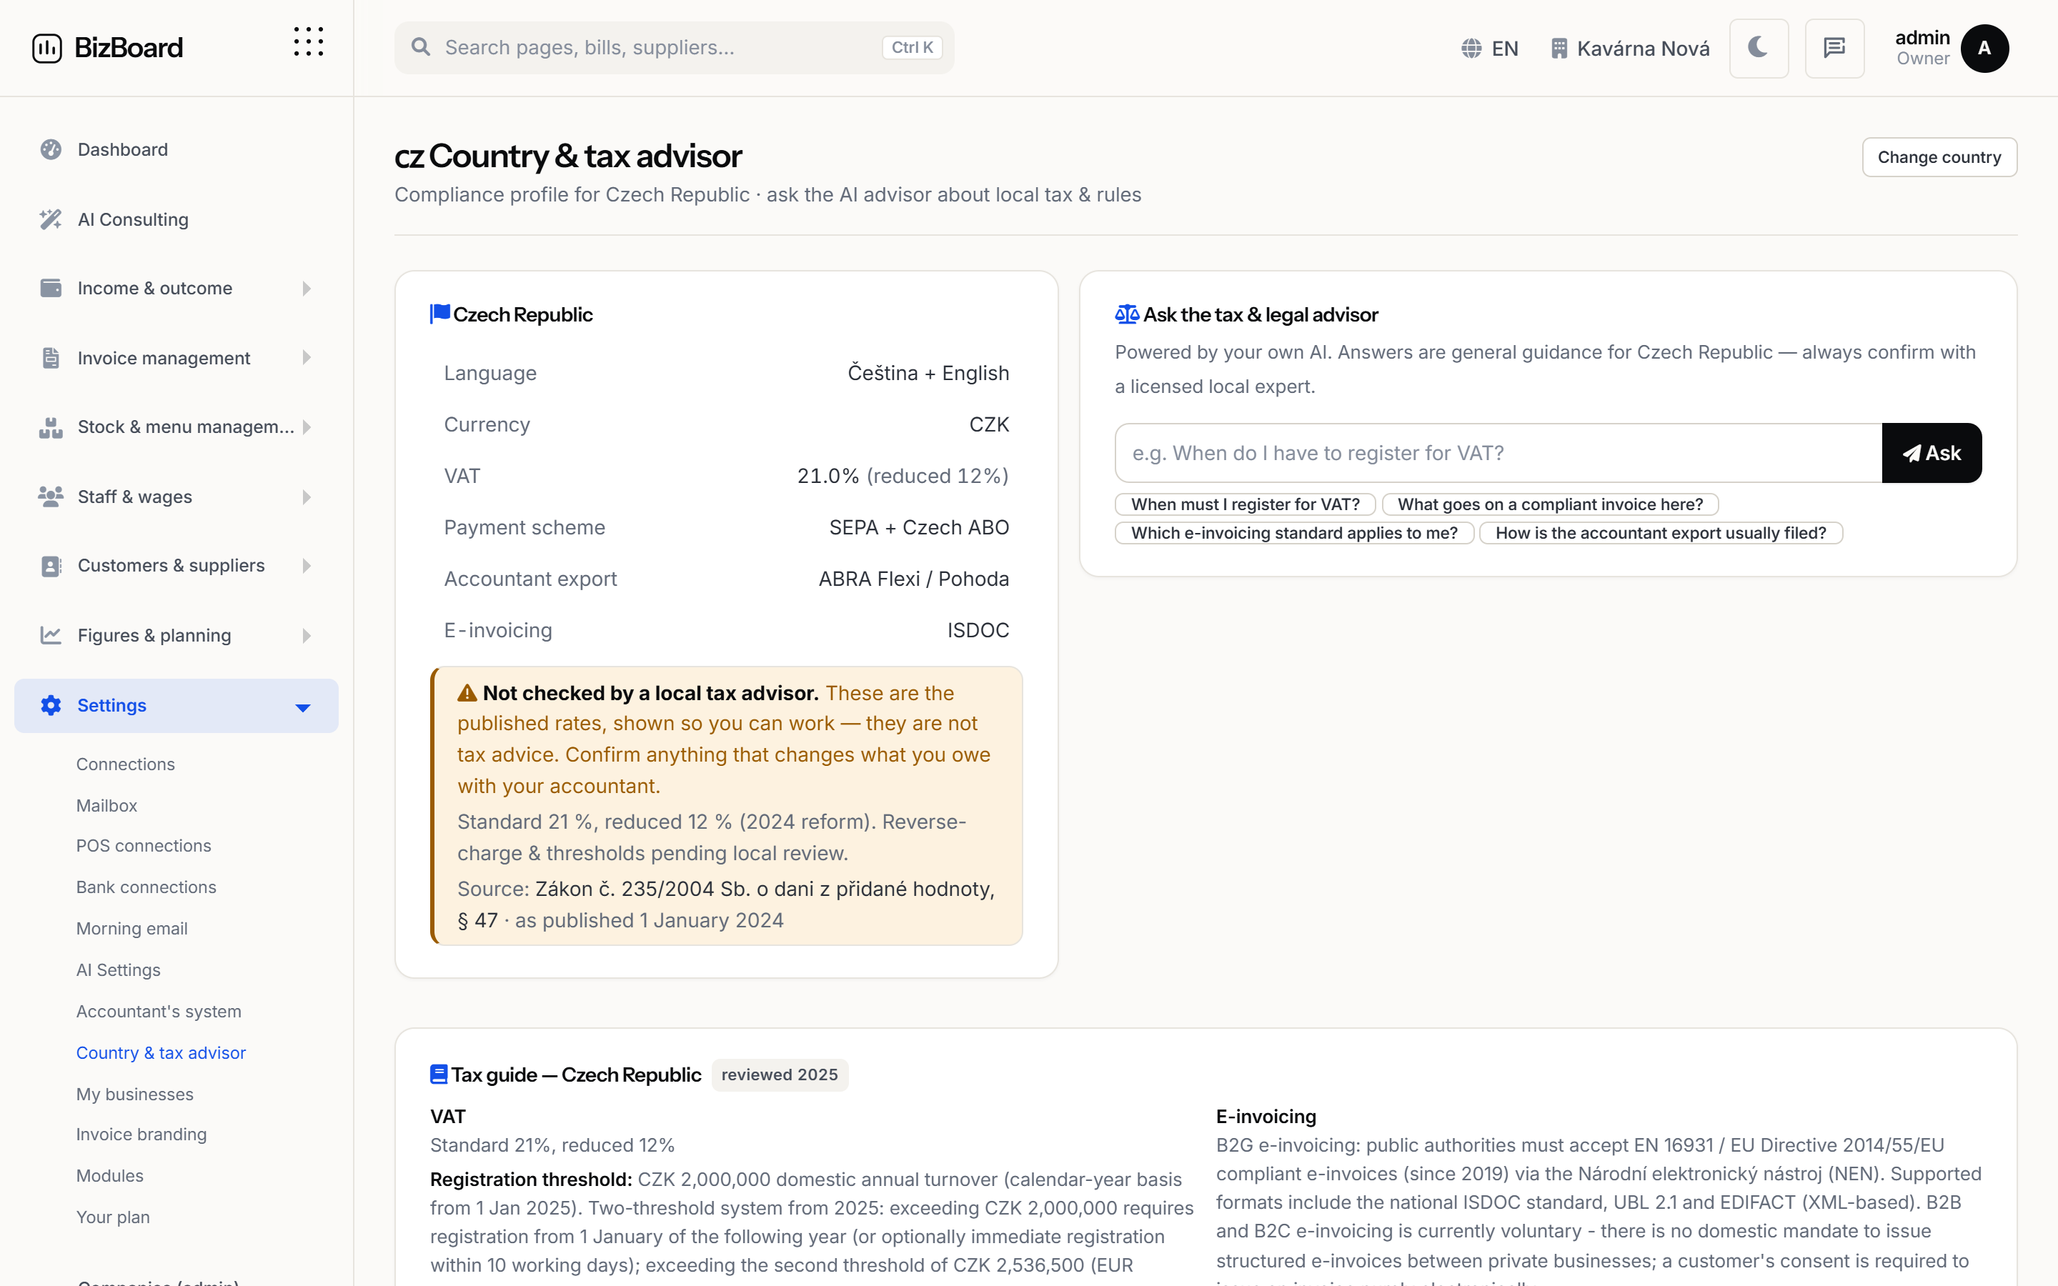
Task: Click the Income & outcome wallet icon
Action: click(51, 289)
